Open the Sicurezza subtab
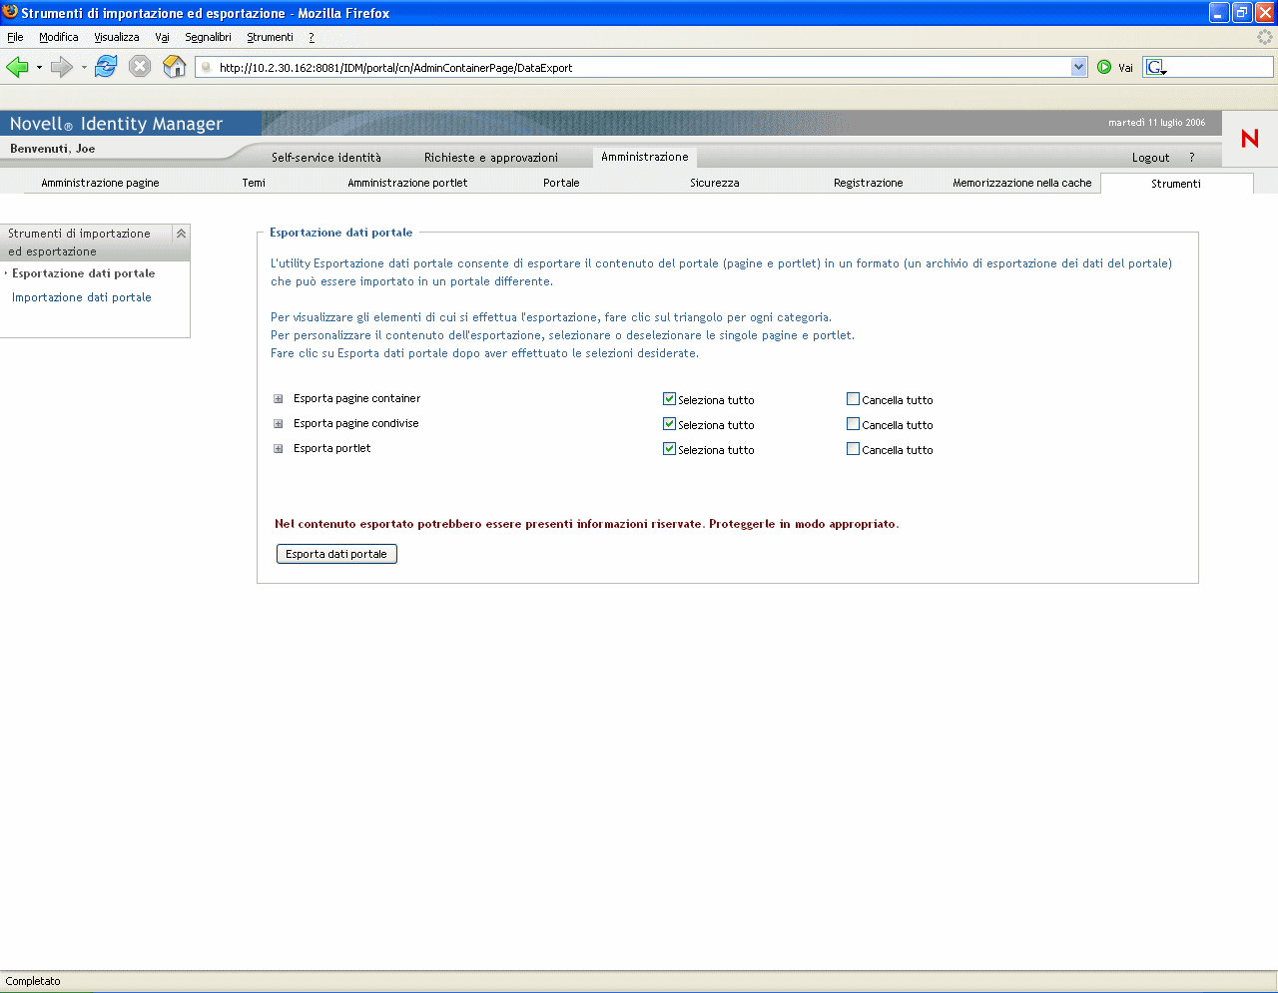Viewport: 1278px width, 993px height. pos(715,183)
